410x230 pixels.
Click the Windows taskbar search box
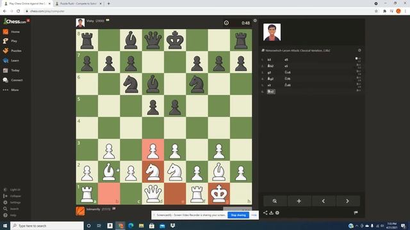point(47,226)
